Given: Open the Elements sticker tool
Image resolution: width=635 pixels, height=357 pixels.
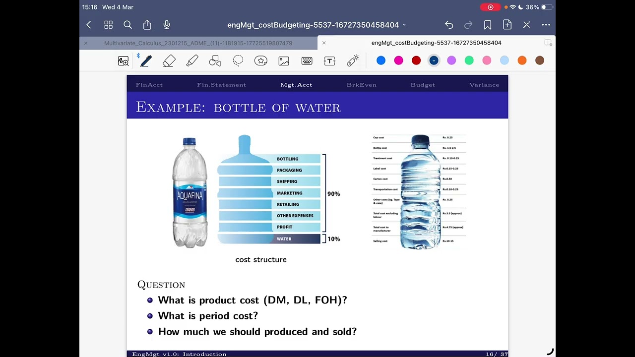Looking at the screenshot, I should coord(261,60).
